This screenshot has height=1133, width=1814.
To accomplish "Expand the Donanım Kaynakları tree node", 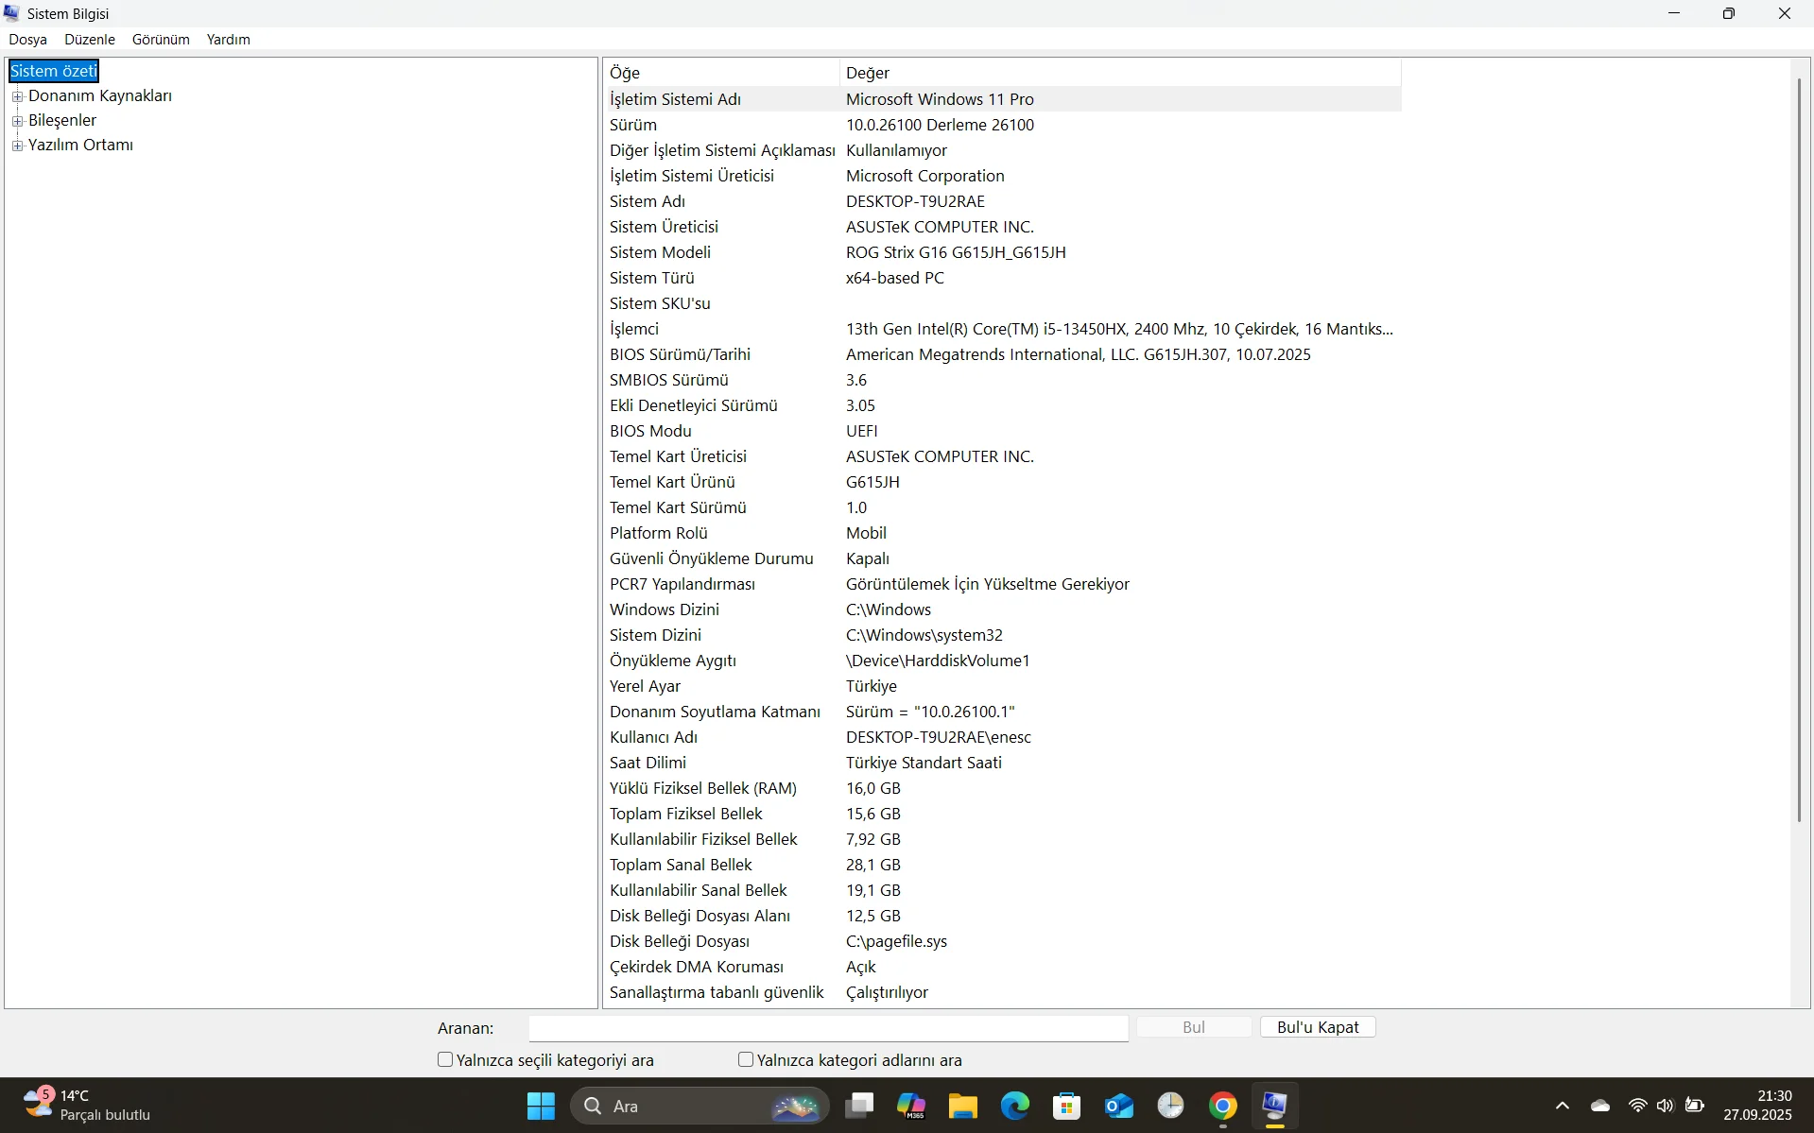I will (x=17, y=96).
